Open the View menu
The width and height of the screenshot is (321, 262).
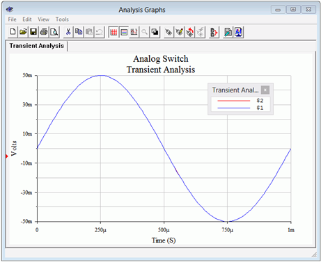tap(43, 19)
